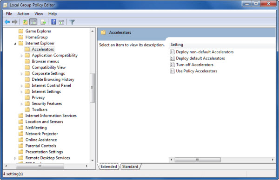The image size is (279, 180).
Task: Click the blue Back arrow toolbar icon
Action: coord(7,22)
